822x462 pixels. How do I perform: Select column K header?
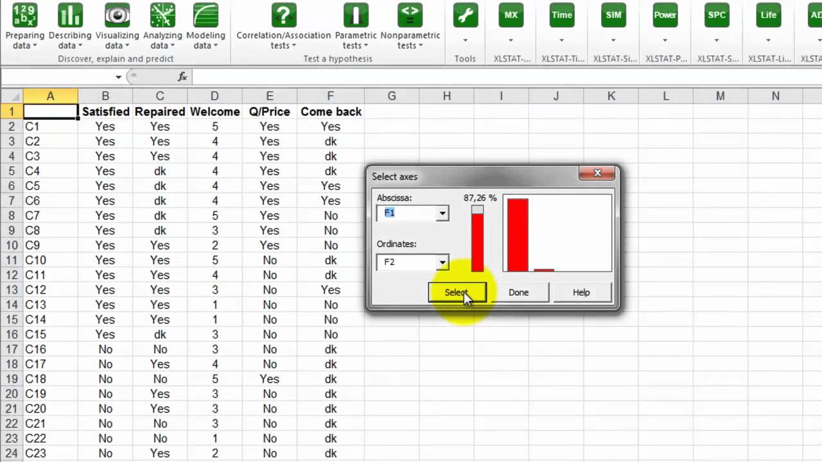pos(611,96)
